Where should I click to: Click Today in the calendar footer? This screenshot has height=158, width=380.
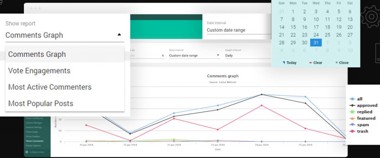(290, 63)
